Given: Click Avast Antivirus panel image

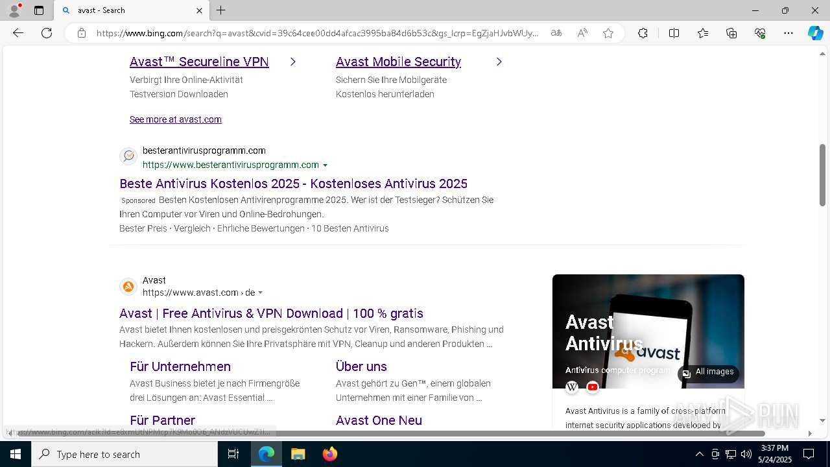Looking at the screenshot, I should (x=648, y=331).
